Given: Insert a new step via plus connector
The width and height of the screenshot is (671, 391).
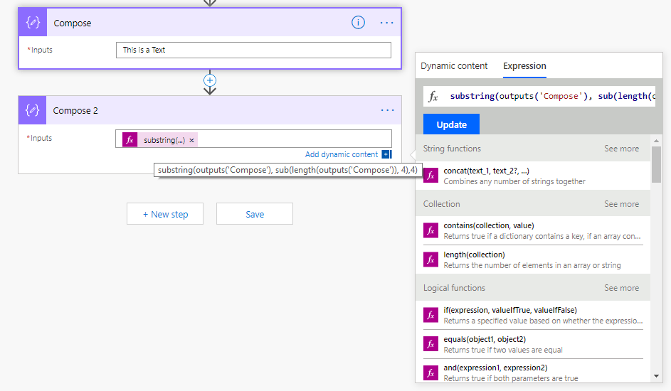Looking at the screenshot, I should pyautogui.click(x=210, y=80).
